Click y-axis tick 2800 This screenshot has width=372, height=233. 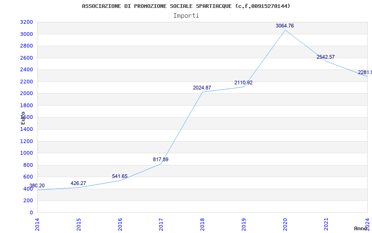(x=27, y=46)
